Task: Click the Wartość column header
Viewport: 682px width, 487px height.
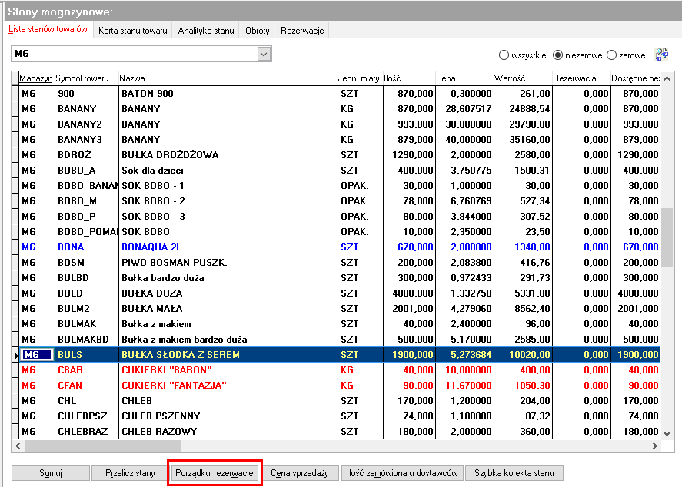Action: click(523, 78)
